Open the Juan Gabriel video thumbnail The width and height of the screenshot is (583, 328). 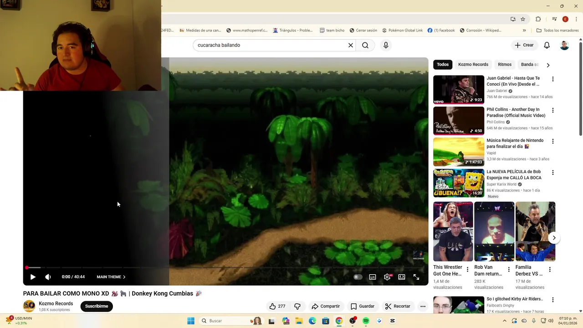pos(459,90)
